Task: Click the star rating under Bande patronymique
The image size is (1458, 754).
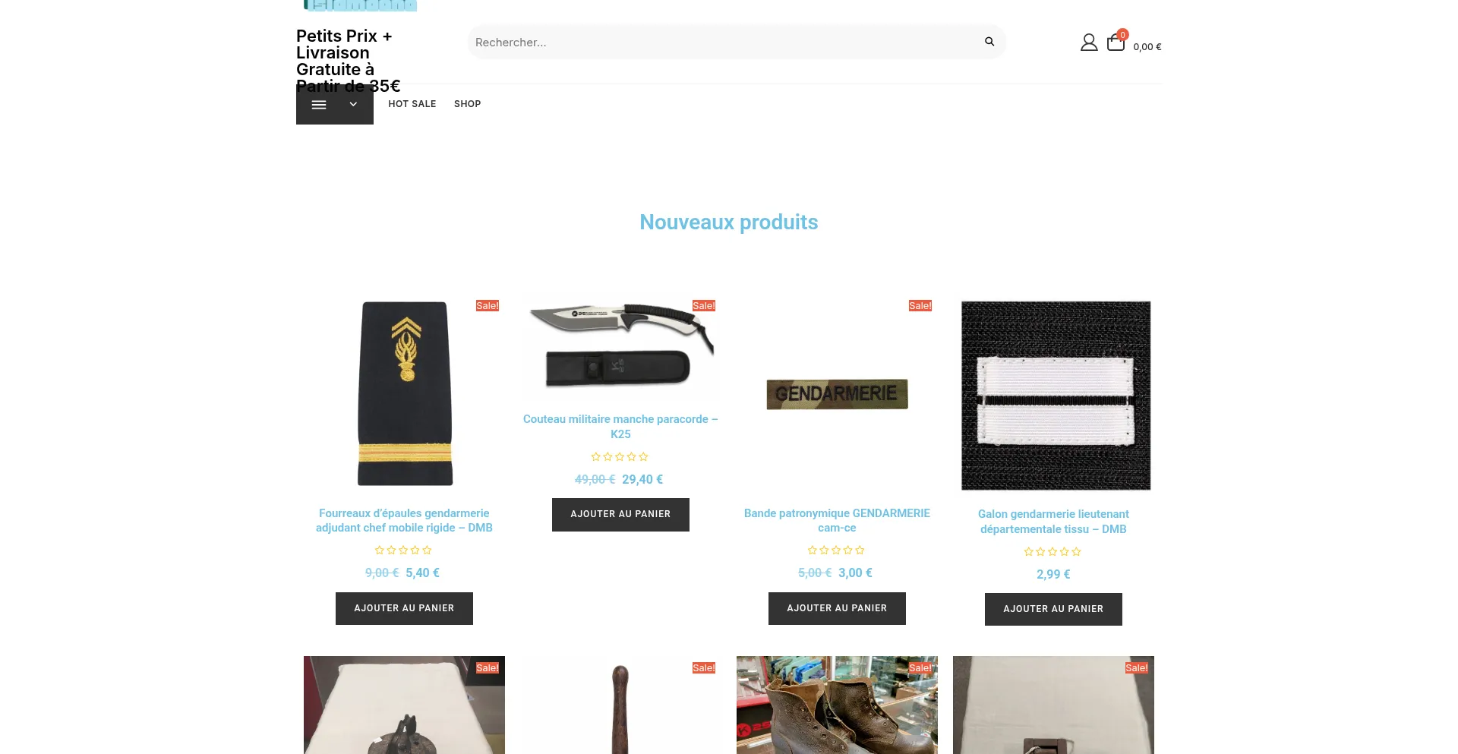Action: point(836,550)
